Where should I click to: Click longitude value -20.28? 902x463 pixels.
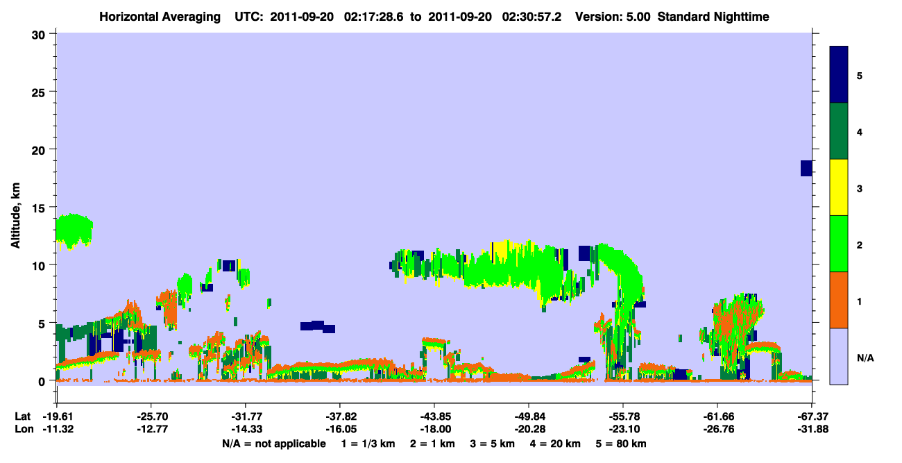529,429
